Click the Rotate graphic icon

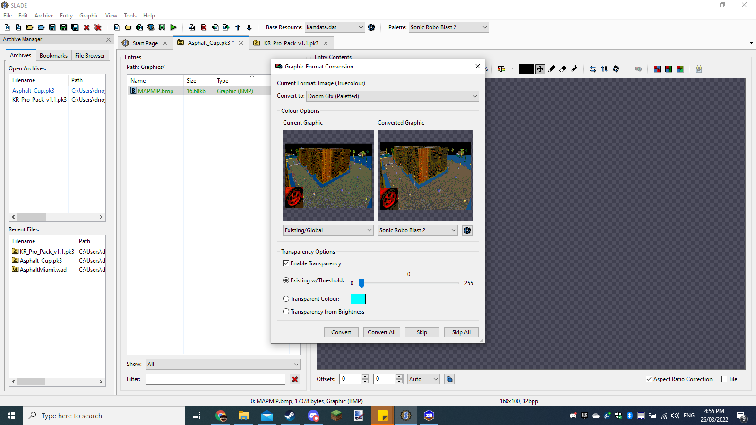click(616, 69)
